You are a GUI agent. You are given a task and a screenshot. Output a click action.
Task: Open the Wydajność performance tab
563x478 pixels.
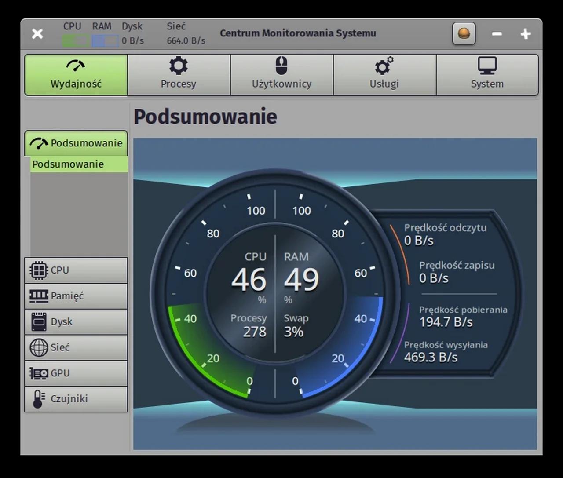(x=76, y=75)
